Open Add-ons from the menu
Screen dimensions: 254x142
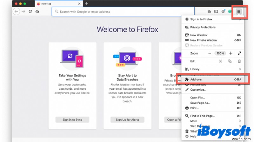(x=213, y=80)
